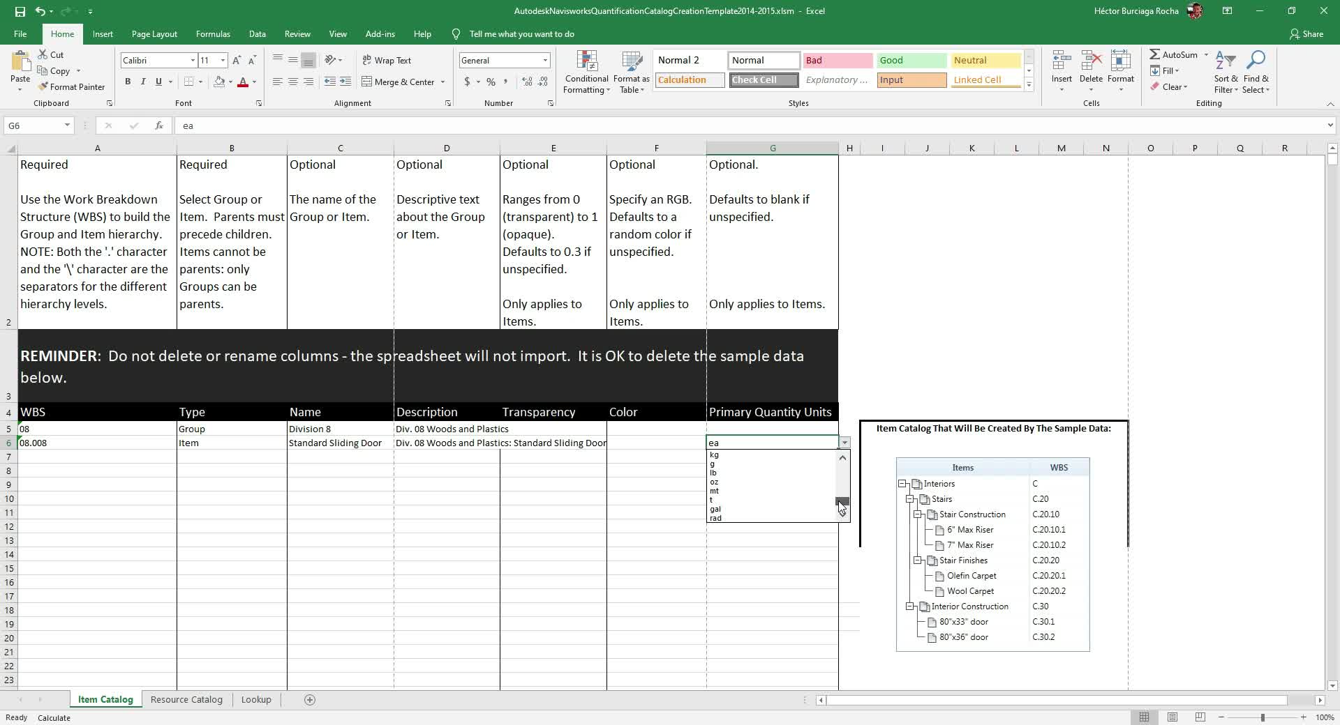
Task: Apply the Good cell style
Action: (911, 61)
